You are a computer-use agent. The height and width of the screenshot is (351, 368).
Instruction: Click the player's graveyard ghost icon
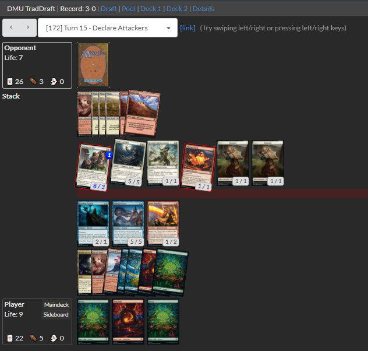click(54, 338)
